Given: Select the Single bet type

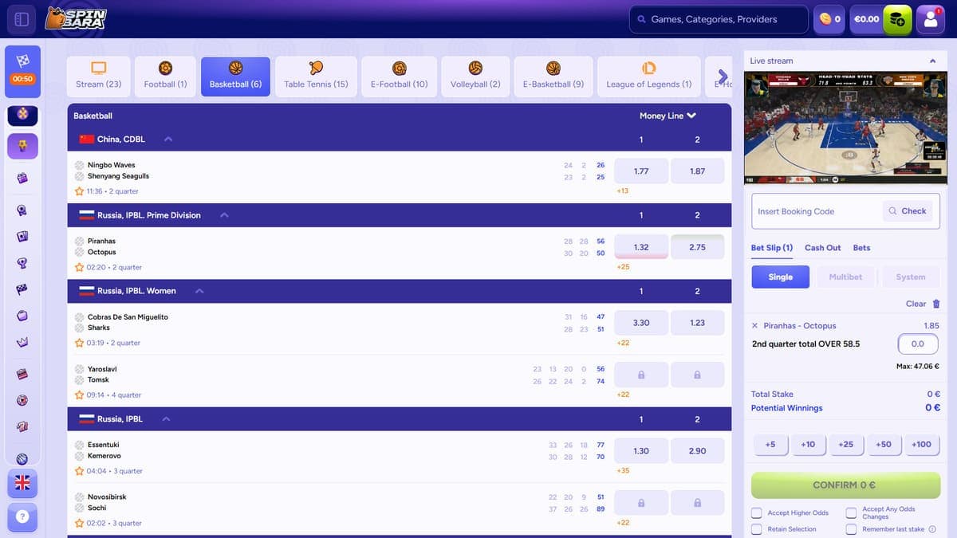Looking at the screenshot, I should (781, 277).
